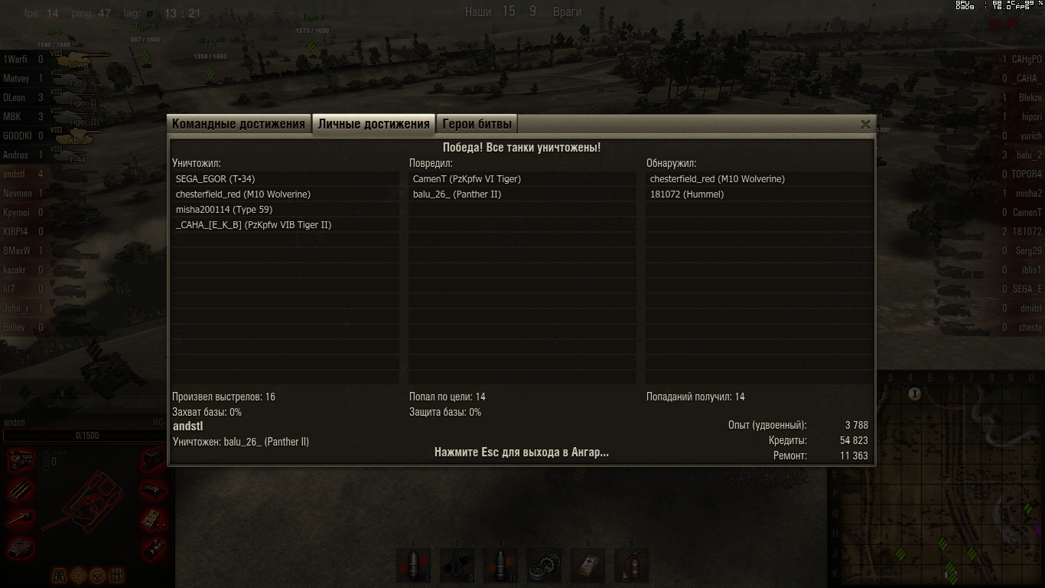
Task: Choose the first shell slot ammo
Action: point(414,566)
